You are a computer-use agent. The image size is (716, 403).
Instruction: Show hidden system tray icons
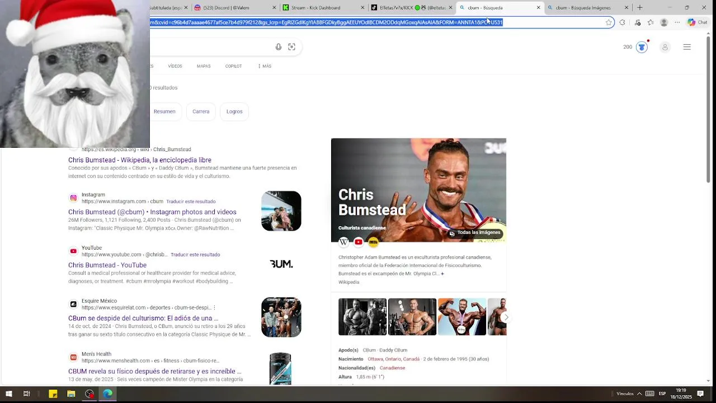click(639, 393)
